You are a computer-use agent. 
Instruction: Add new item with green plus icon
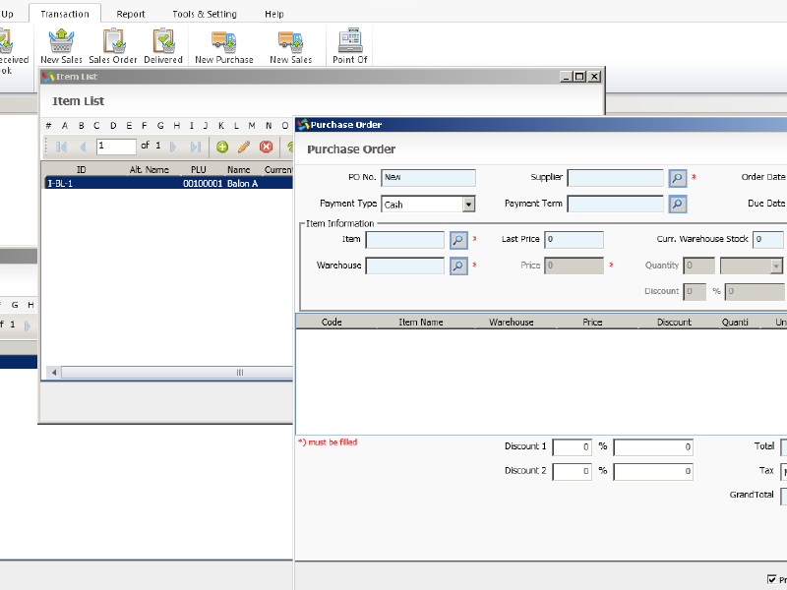pos(222,147)
